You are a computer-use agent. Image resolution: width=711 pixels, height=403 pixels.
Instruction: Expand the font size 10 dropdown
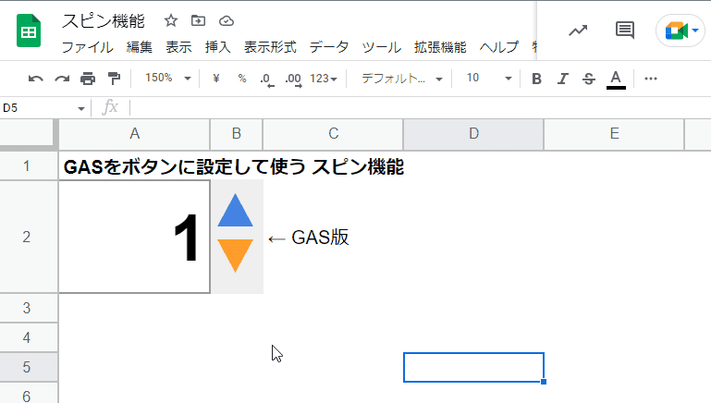point(489,79)
